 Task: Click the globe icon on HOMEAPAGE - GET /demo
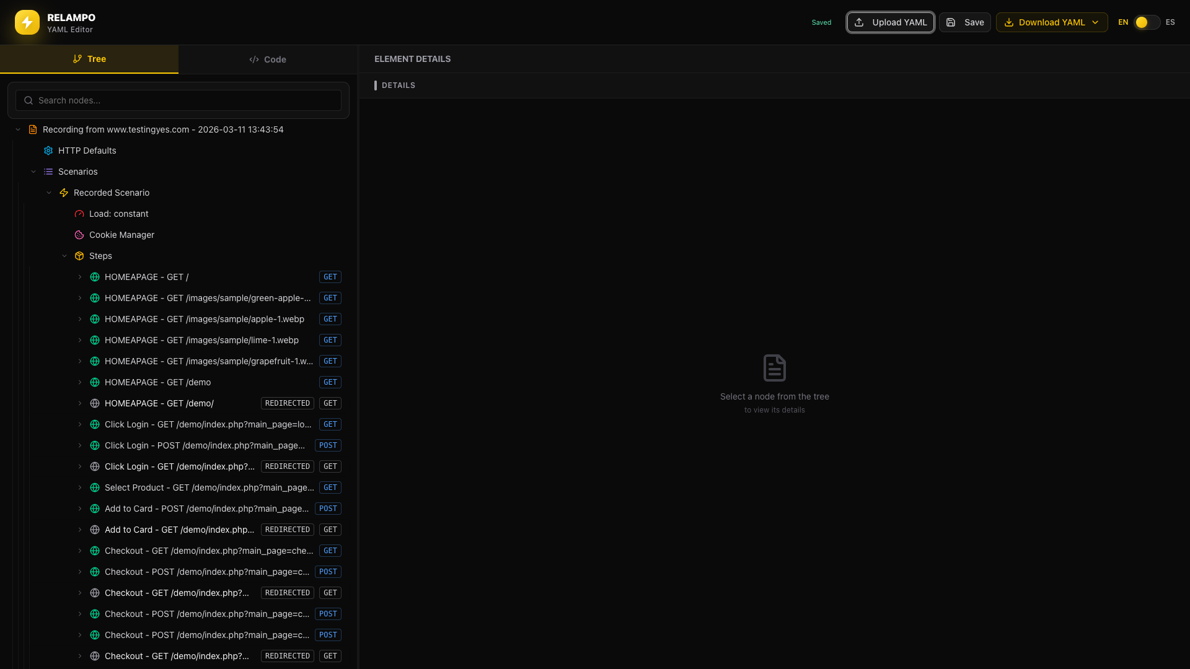pyautogui.click(x=94, y=382)
